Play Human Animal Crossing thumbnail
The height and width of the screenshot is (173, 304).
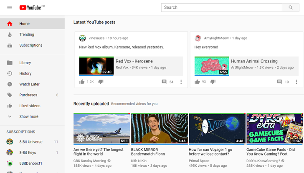tap(212, 66)
